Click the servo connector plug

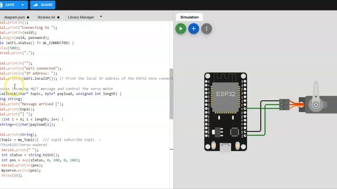pyautogui.click(x=284, y=104)
